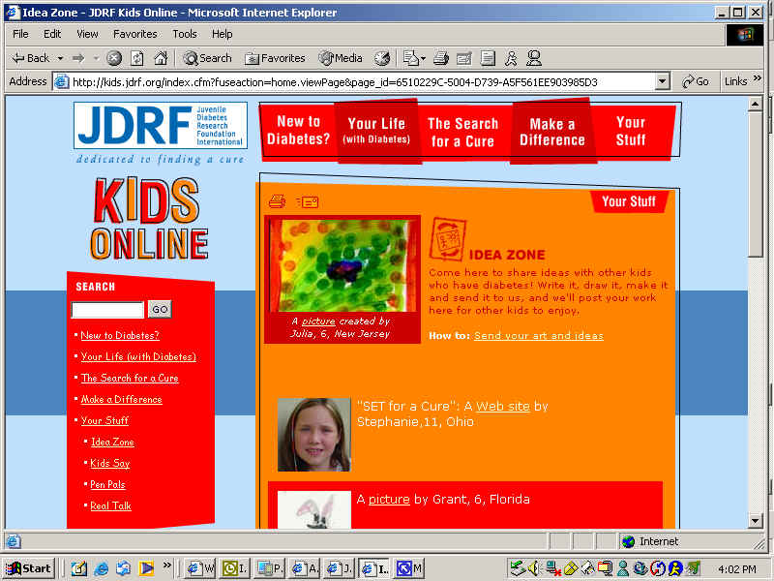774x581 pixels.
Task: Open the sidebar 'Real Talk' link
Action: 110,505
